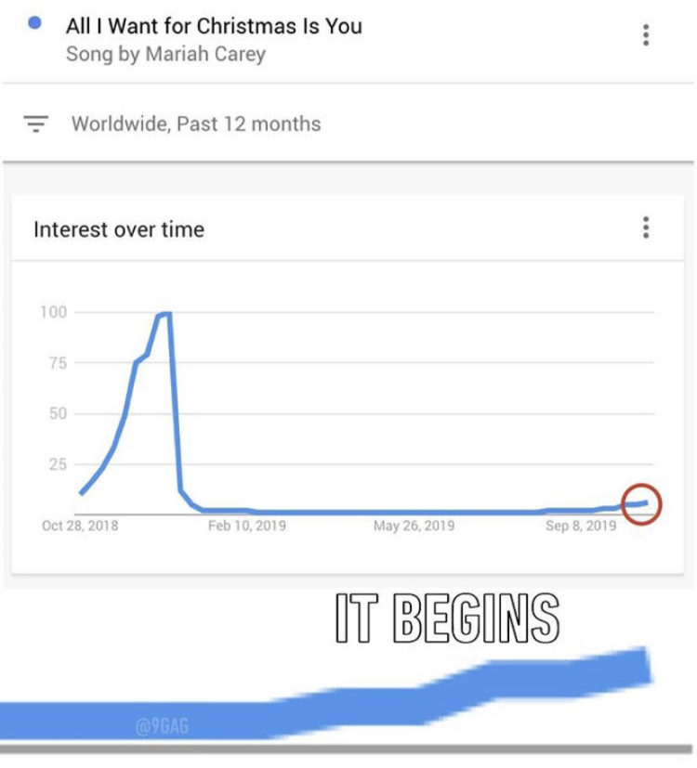Click the Oct 28, 2018 axis label
The height and width of the screenshot is (768, 697).
[80, 527]
